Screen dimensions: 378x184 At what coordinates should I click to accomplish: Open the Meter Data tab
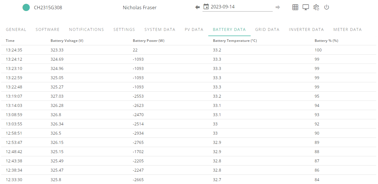click(x=348, y=29)
